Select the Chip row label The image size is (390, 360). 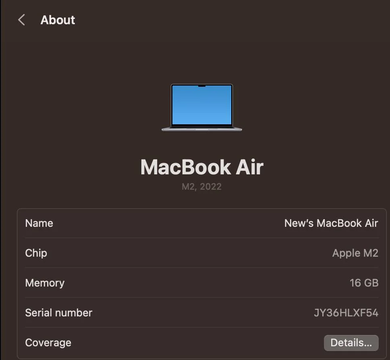point(36,253)
